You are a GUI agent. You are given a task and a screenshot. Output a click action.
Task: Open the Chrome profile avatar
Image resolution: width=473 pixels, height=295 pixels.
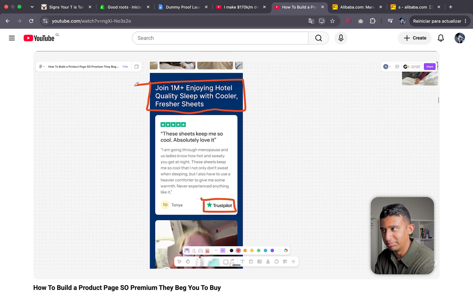402,21
